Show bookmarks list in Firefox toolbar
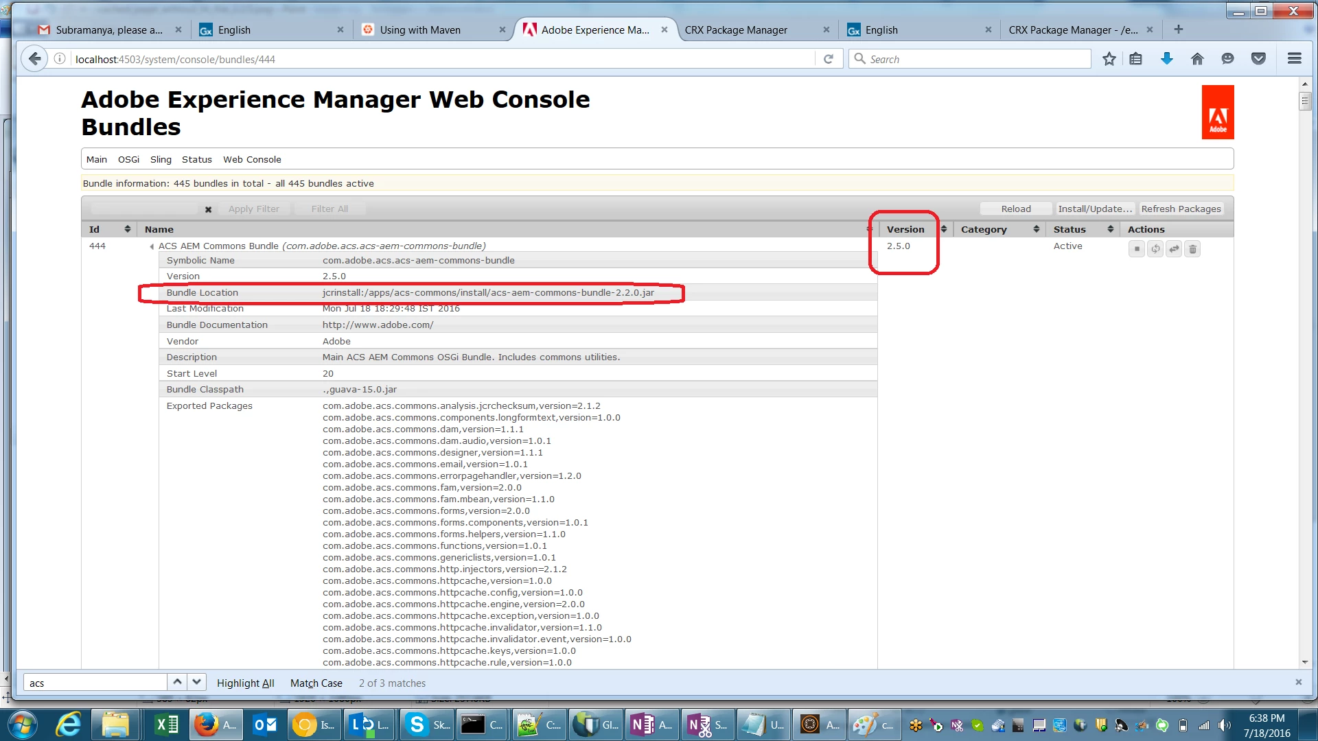 click(1136, 59)
